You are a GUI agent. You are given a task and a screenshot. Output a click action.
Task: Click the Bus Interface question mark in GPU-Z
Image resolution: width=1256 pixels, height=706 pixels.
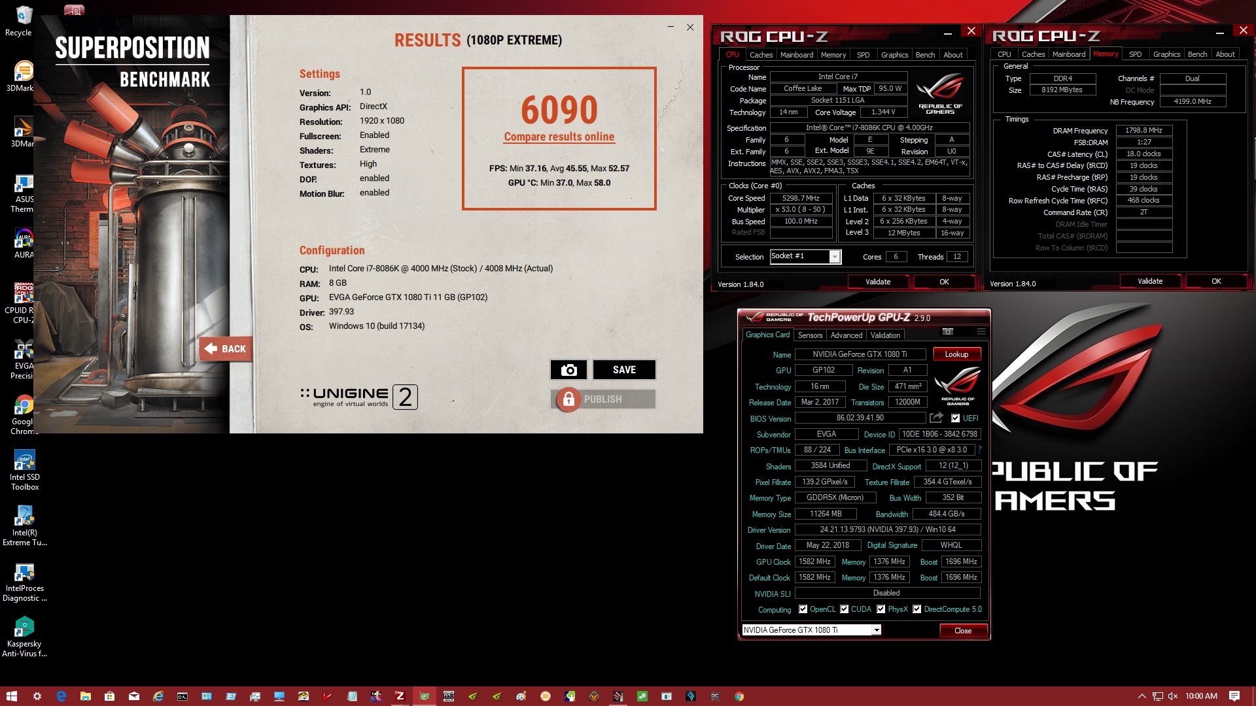click(x=979, y=450)
